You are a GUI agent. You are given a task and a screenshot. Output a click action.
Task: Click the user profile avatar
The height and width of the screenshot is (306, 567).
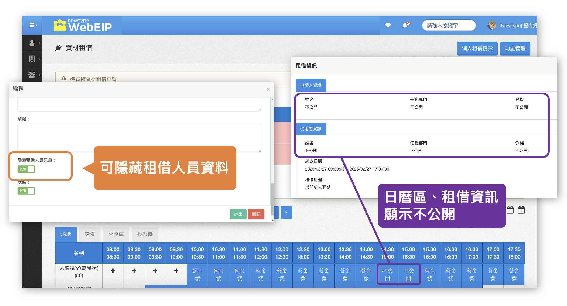(491, 25)
